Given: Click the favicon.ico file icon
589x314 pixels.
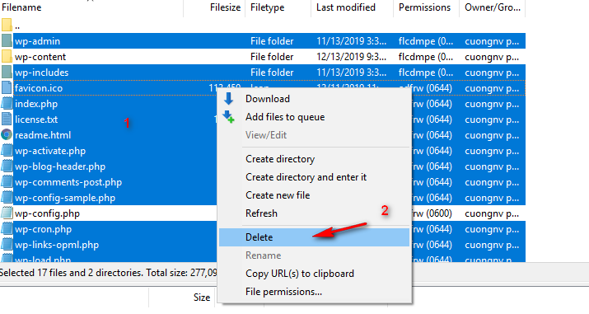Looking at the screenshot, I should pos(7,88).
